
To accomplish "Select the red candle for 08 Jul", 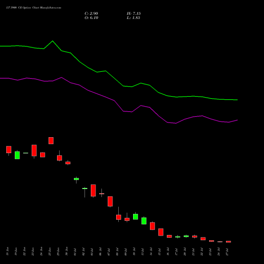I will (x=119, y=217).
